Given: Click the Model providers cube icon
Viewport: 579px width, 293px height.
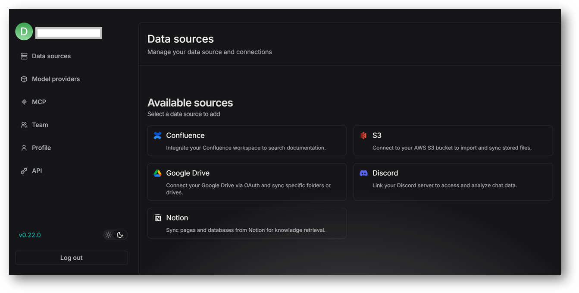Looking at the screenshot, I should 24,79.
